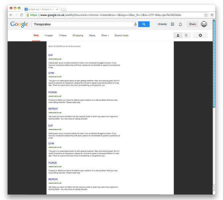Open the second PURGE result link
This screenshot has height=200, width=223.
point(53,163)
